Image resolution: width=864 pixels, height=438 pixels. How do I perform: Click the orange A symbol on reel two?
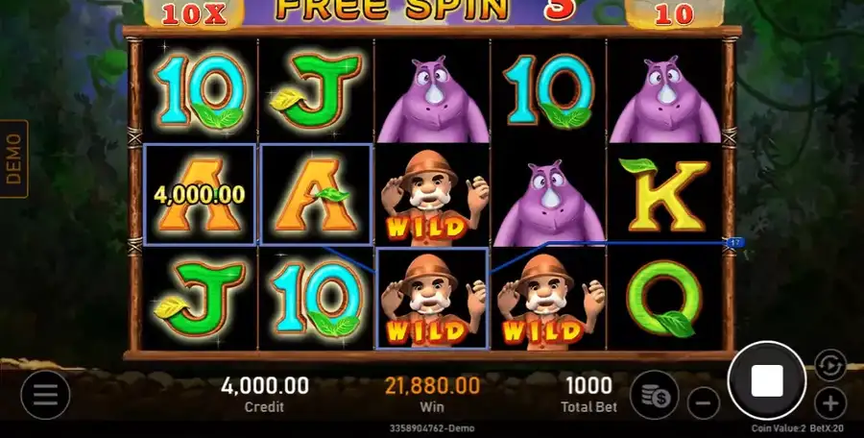pyautogui.click(x=315, y=195)
